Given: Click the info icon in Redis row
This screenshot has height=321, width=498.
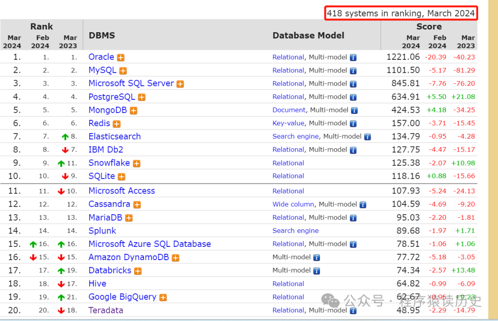Looking at the screenshot, I should 353,124.
